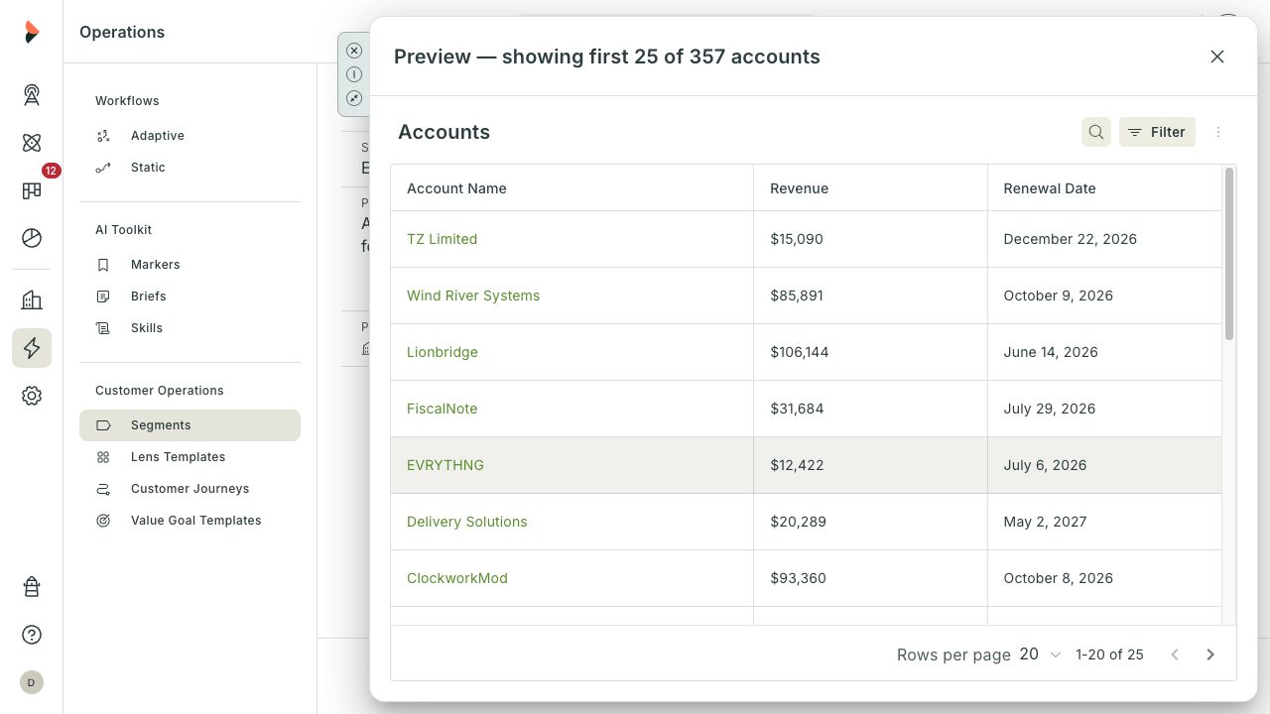The image size is (1270, 714).
Task: Click the $85,891 revenue cell
Action: tap(870, 296)
